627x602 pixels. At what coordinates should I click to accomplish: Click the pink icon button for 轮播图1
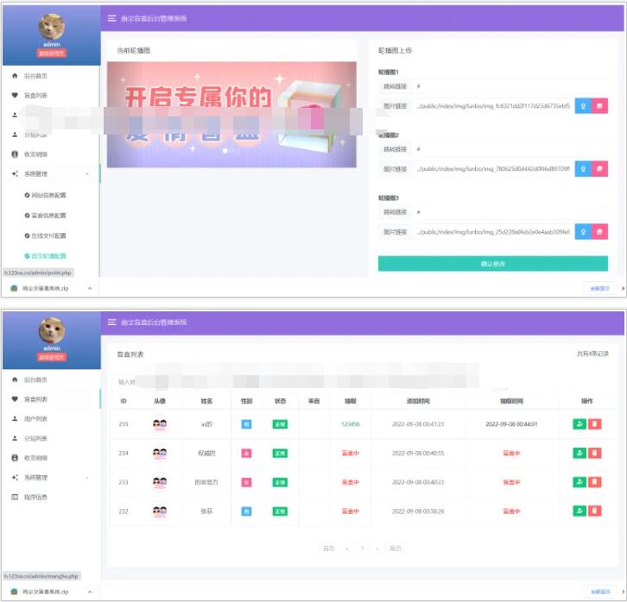coord(600,106)
